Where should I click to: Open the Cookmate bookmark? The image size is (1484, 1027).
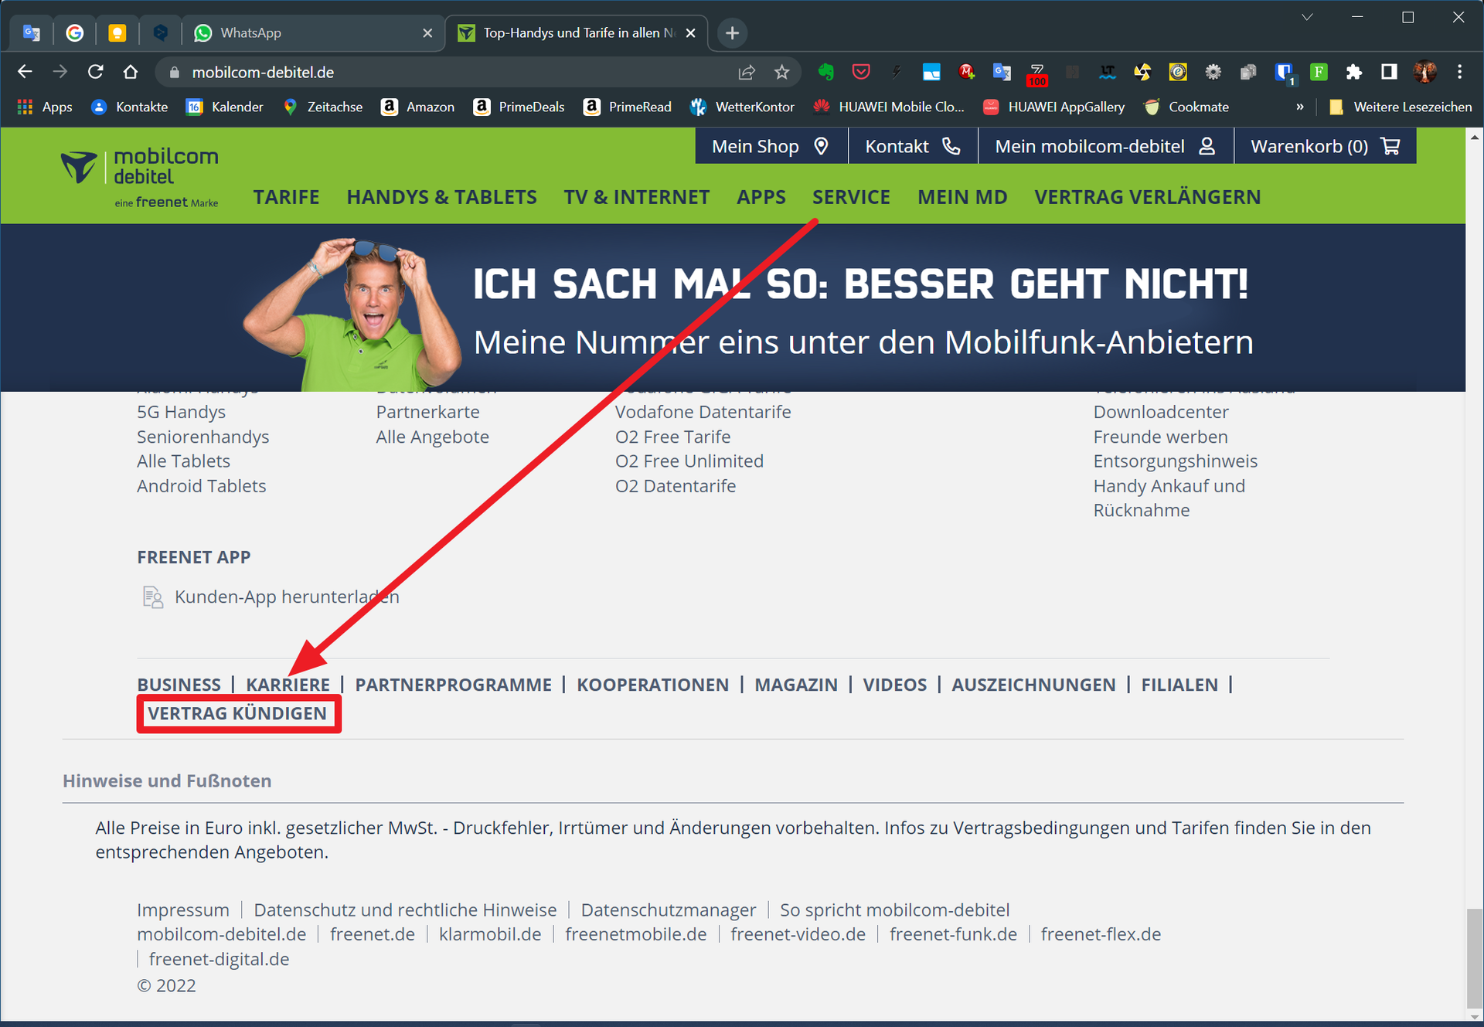[1186, 107]
